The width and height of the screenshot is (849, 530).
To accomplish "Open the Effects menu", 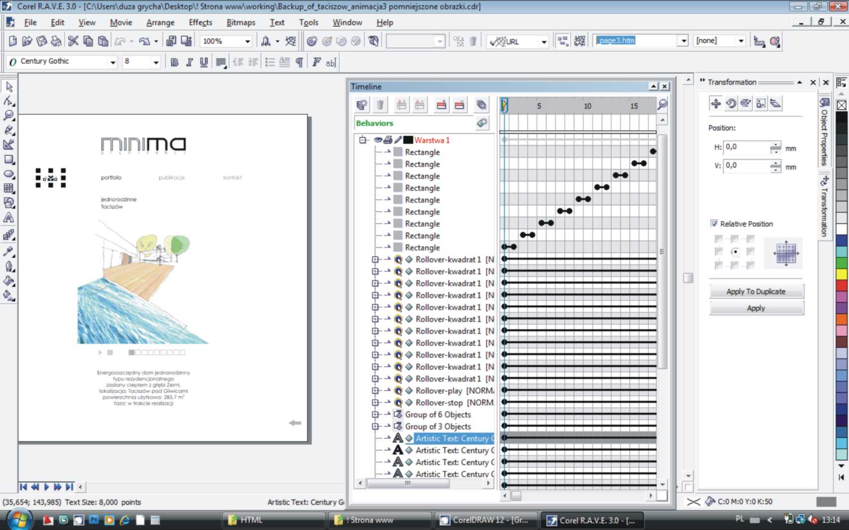I will click(x=200, y=22).
